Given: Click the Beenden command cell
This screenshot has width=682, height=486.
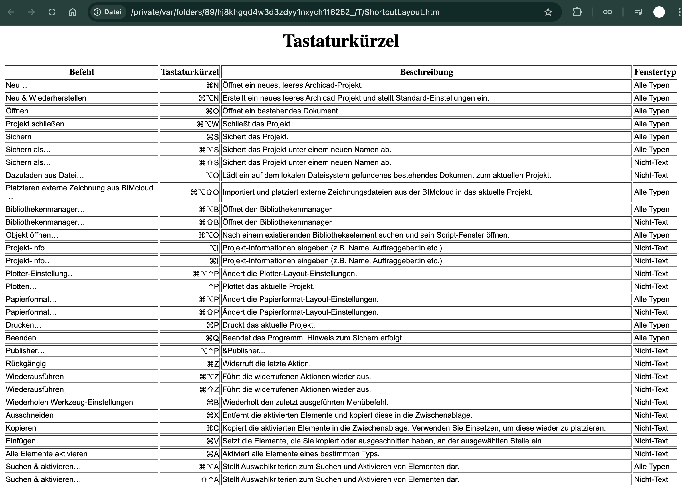Looking at the screenshot, I should pyautogui.click(x=82, y=338).
